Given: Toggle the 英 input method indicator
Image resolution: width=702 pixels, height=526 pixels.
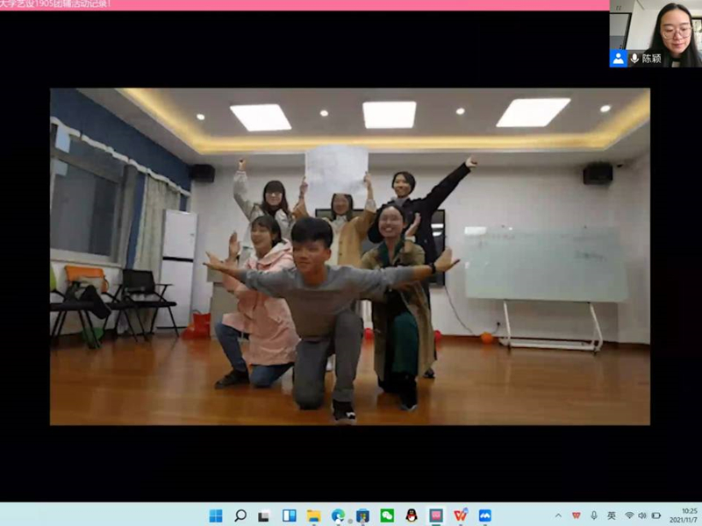Looking at the screenshot, I should click(x=612, y=515).
